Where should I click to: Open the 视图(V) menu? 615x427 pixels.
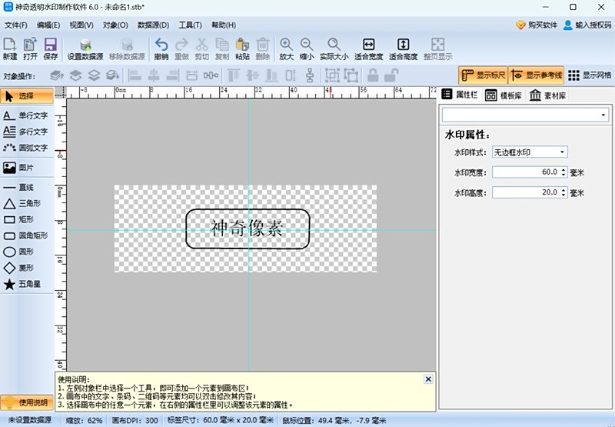(81, 25)
